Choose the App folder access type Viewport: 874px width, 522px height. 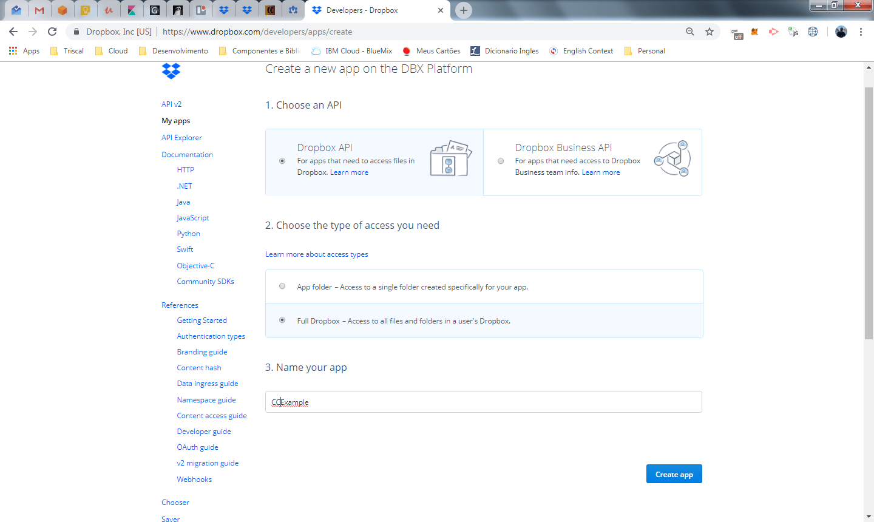coord(282,286)
